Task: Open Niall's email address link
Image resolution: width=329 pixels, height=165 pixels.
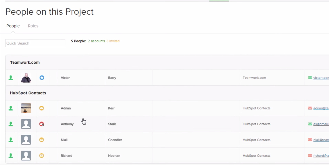Action: tap(321, 140)
